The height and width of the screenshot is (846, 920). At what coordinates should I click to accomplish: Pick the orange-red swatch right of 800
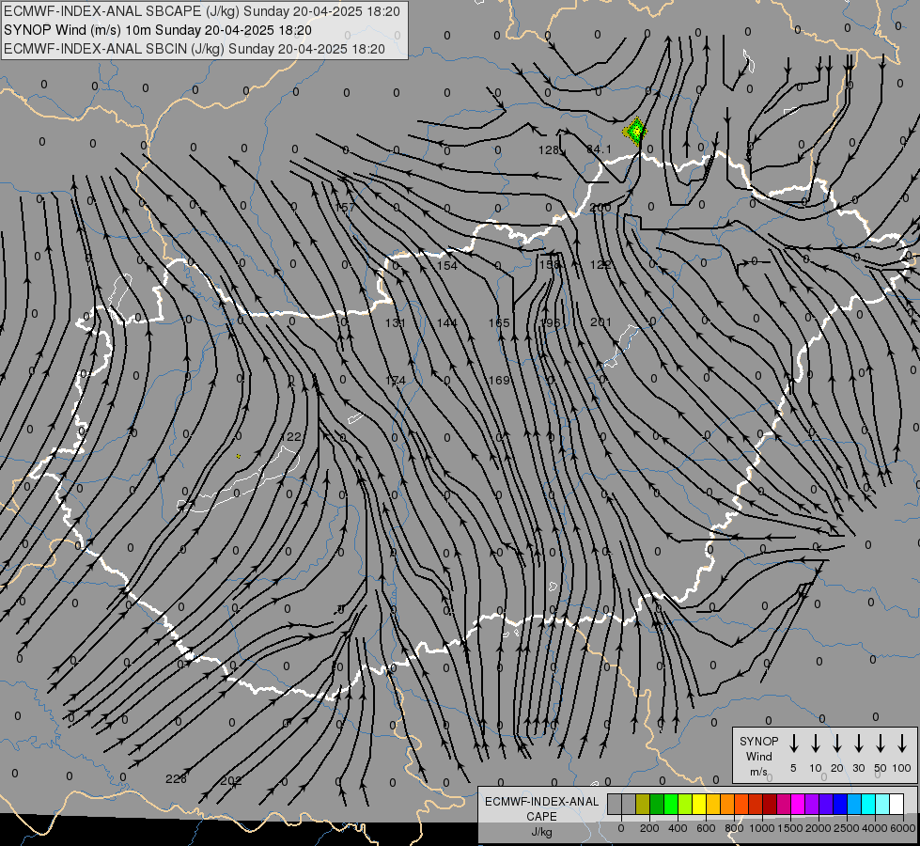pos(741,805)
